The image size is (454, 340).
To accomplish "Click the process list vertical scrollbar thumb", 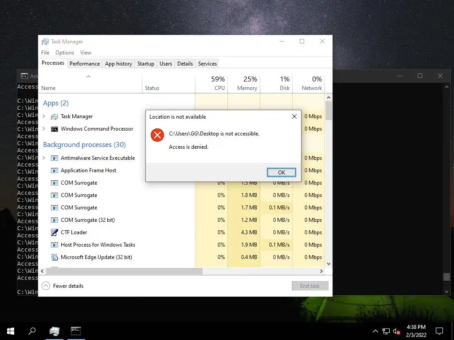I will click(329, 111).
